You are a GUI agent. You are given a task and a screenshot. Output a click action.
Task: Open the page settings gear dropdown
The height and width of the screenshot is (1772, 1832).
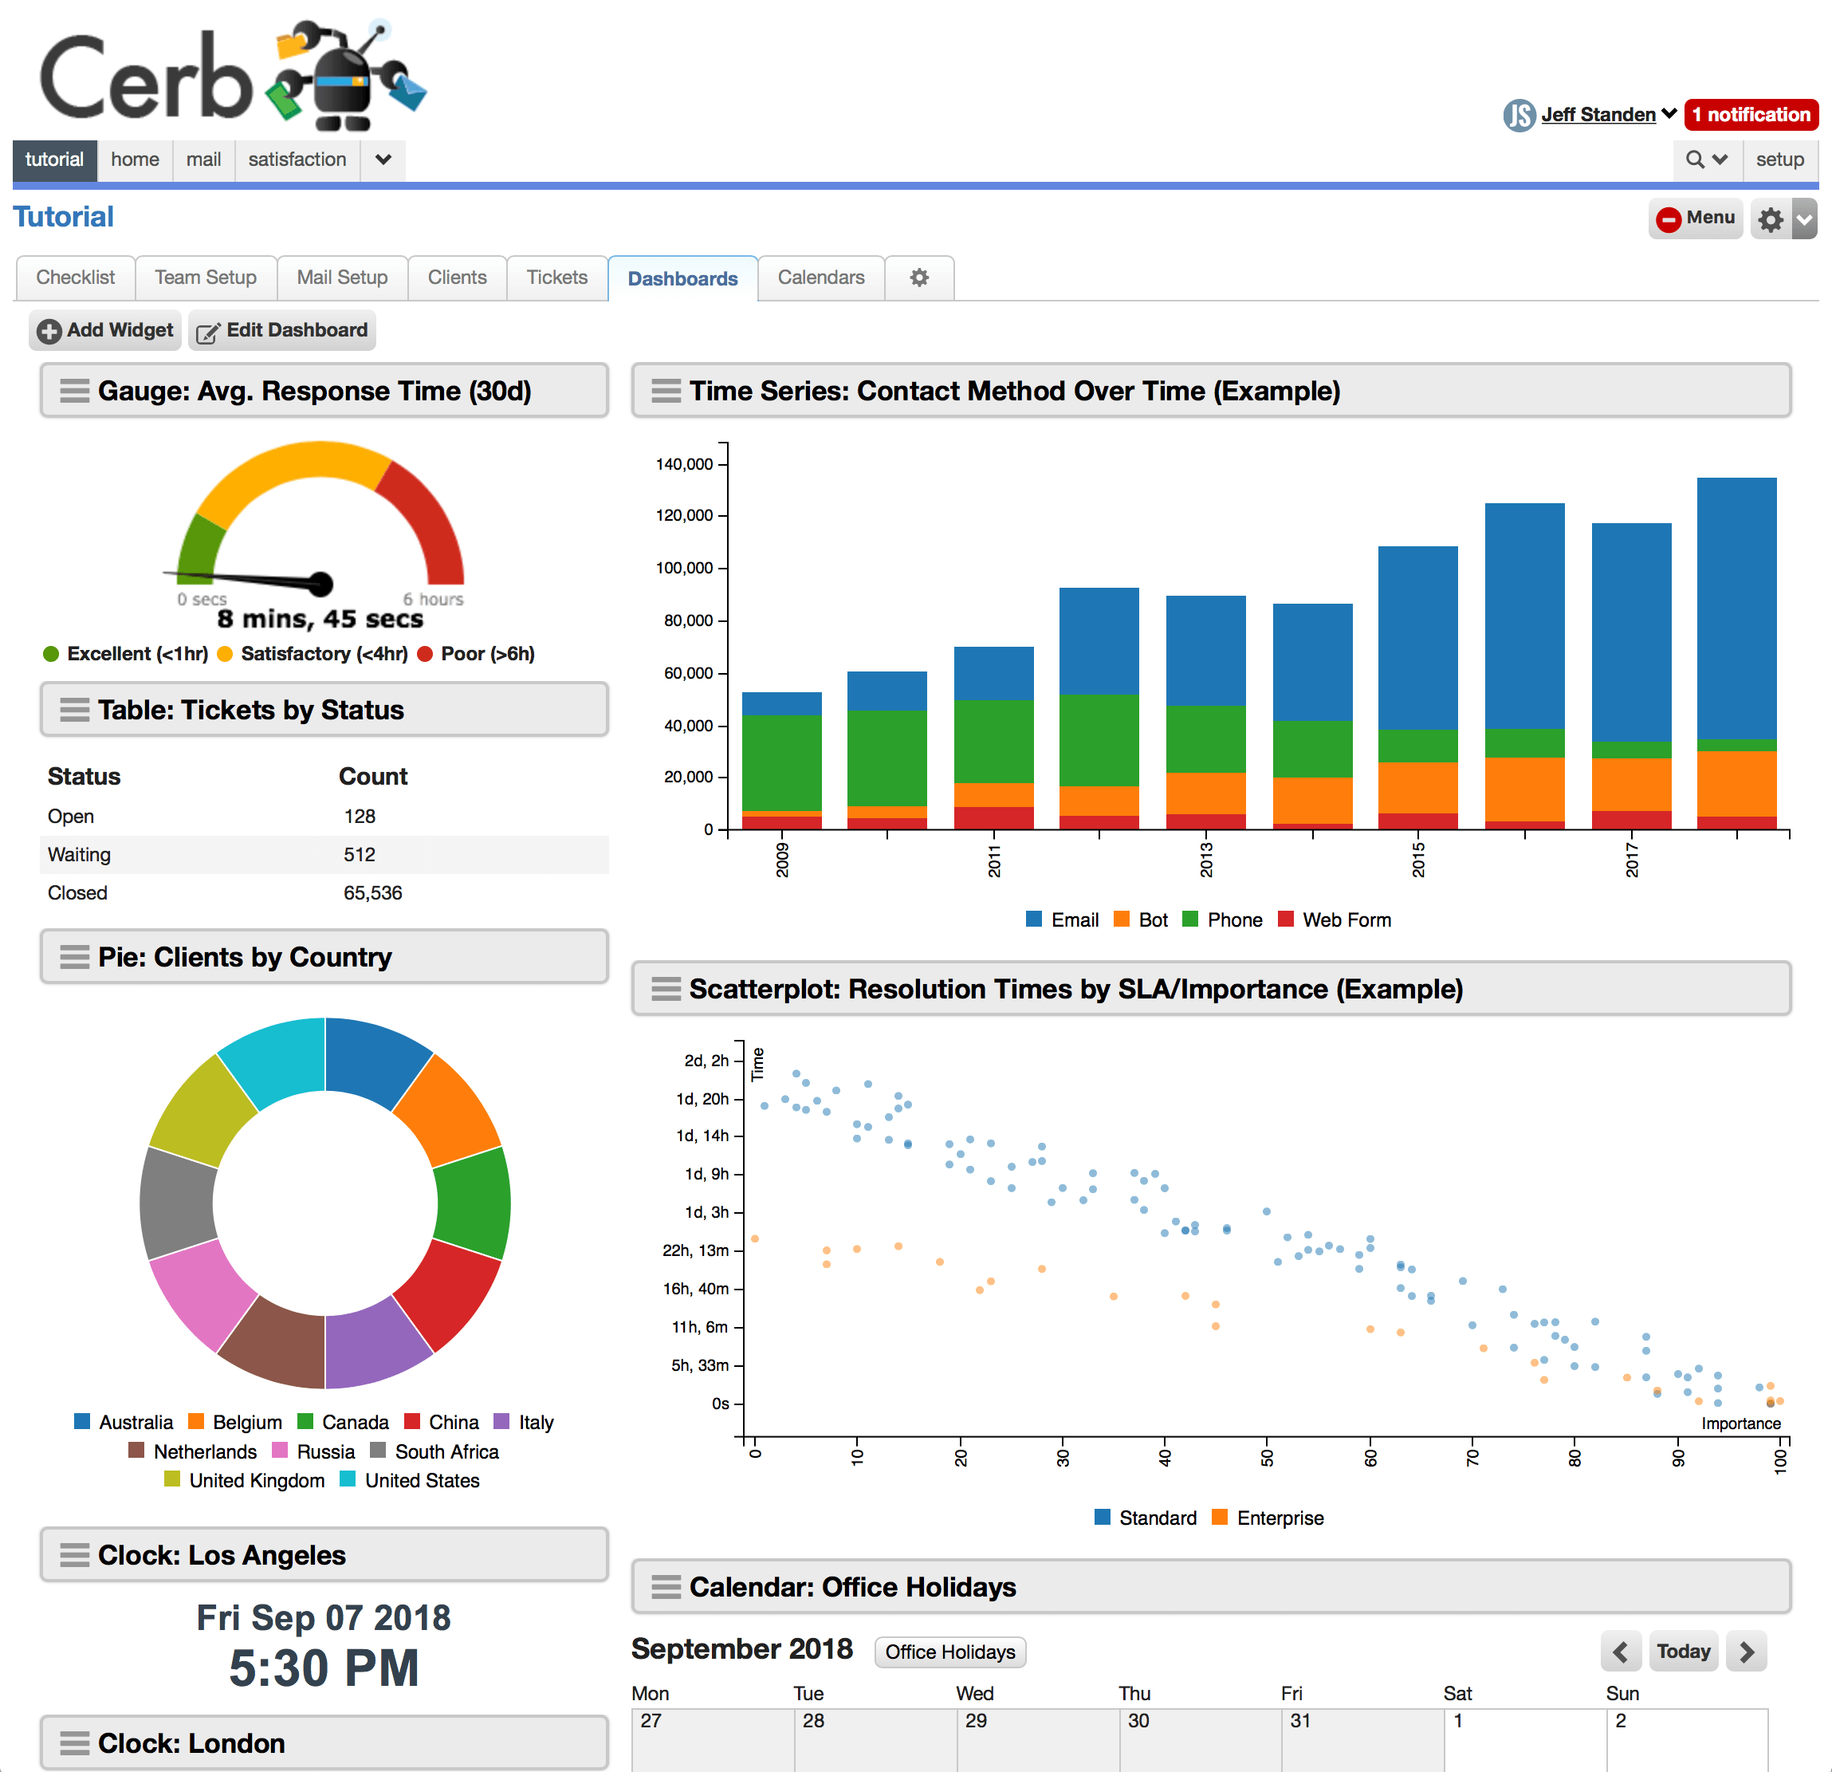pos(1783,220)
